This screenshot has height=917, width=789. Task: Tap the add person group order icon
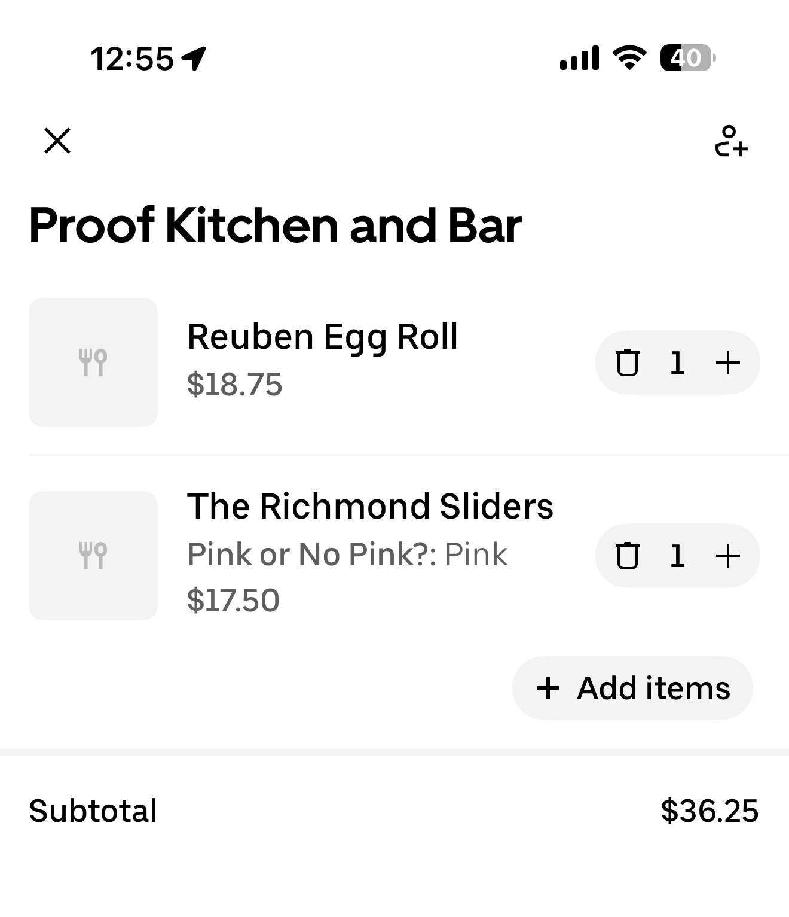click(x=730, y=141)
